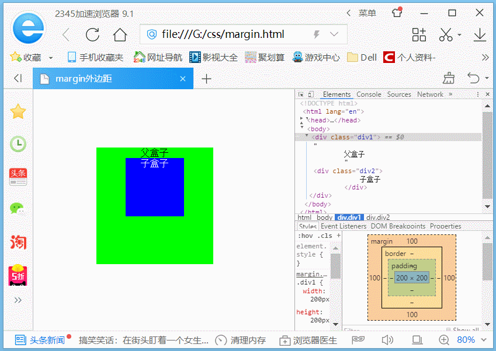
Task: Show more bookmarks chevron
Action: point(485,58)
